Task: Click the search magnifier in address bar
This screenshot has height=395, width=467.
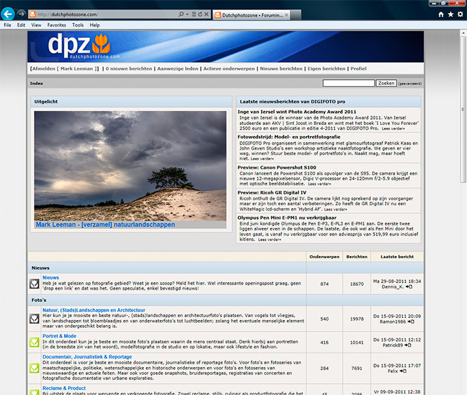Action: coord(181,14)
